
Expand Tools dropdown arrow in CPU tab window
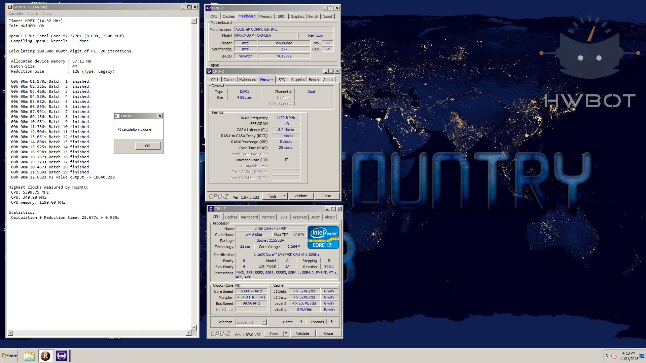click(286, 334)
